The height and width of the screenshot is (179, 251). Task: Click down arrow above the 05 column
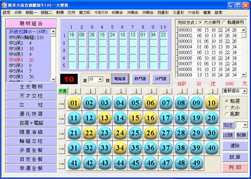(x=136, y=91)
